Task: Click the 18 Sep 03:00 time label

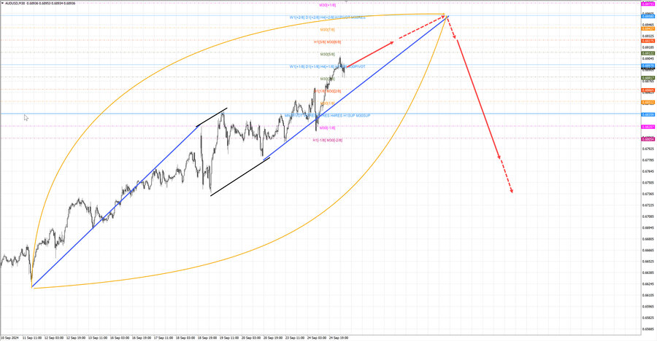Action: pos(185,337)
